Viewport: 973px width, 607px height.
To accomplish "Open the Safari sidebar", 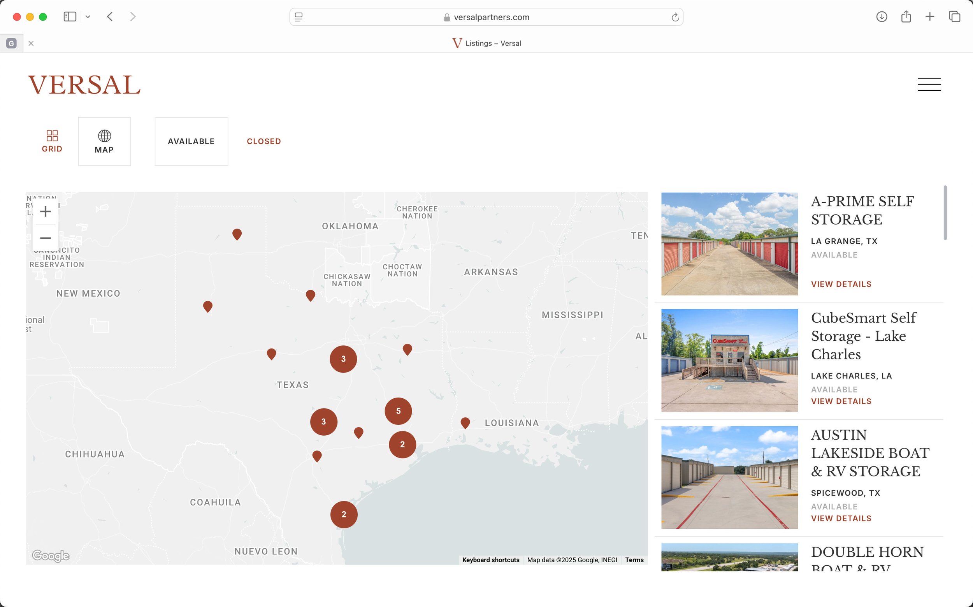I will click(x=70, y=17).
